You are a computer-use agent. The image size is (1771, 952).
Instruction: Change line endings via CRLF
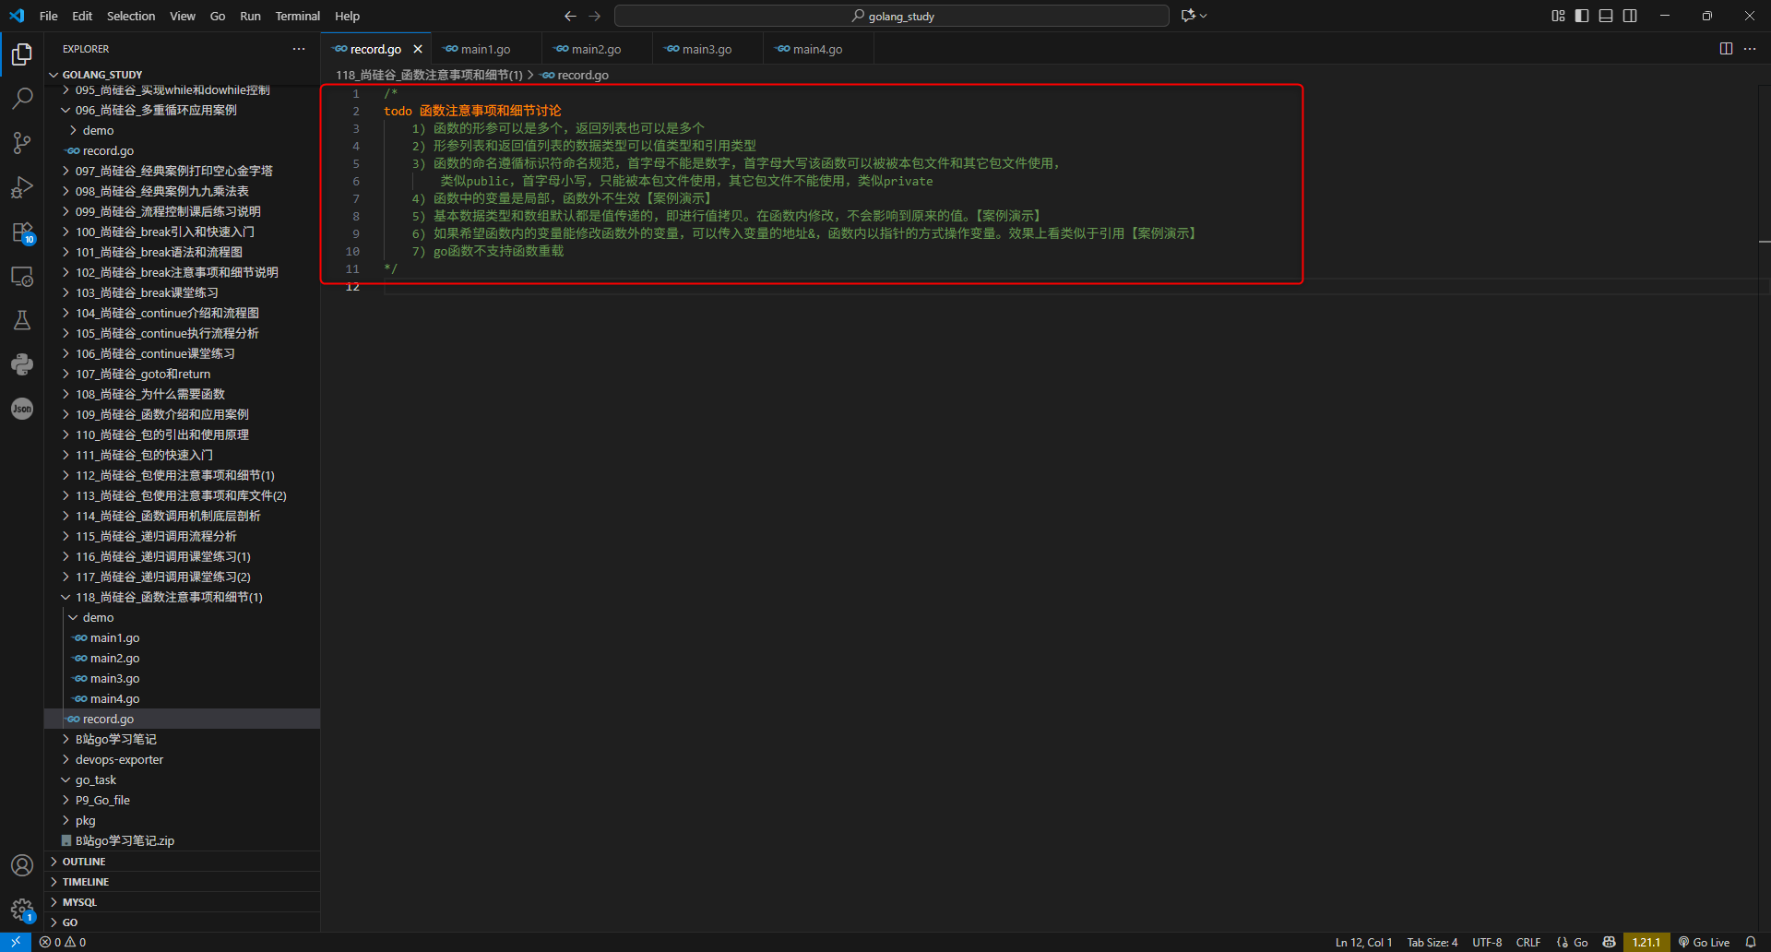1528,942
